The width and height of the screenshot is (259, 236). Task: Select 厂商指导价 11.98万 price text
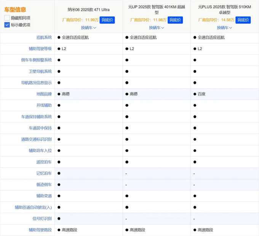pos(148,20)
